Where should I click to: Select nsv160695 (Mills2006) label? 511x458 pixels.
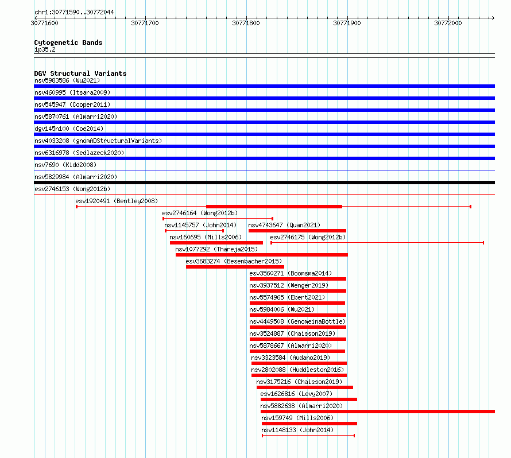(206, 237)
